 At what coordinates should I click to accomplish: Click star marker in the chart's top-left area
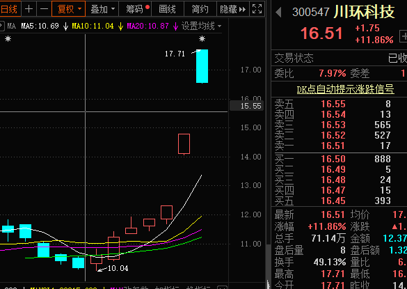tap(8, 39)
